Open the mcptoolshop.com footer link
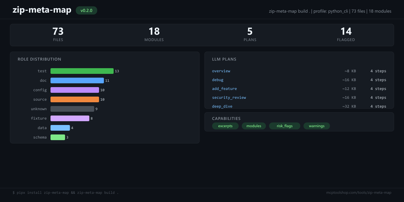 click(x=359, y=193)
